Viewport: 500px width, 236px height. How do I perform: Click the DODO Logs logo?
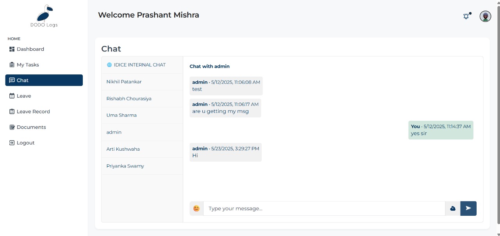coord(44,16)
